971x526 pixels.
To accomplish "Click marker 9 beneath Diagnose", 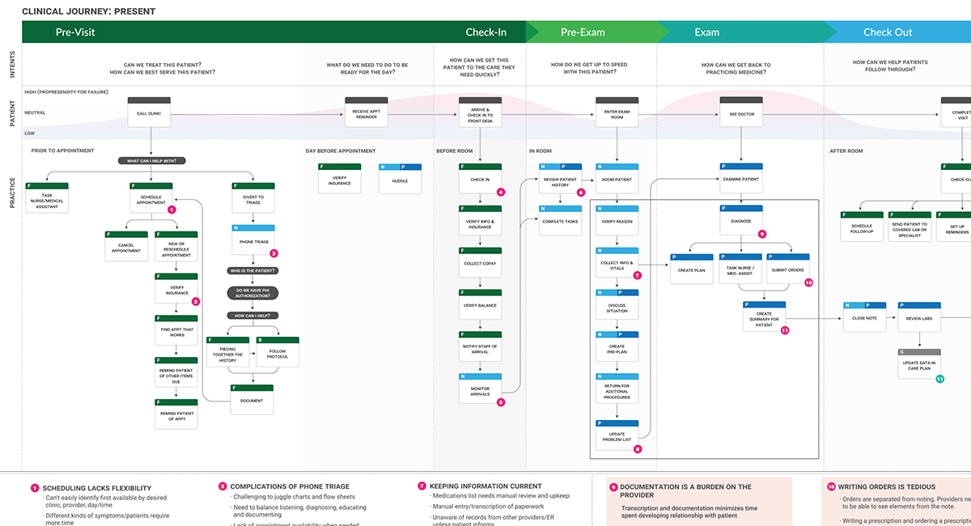I will coord(761,234).
